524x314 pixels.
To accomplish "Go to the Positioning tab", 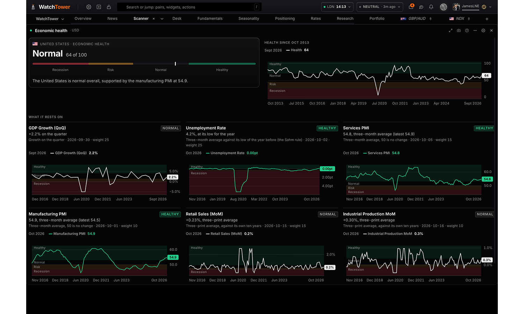I will pyautogui.click(x=285, y=18).
